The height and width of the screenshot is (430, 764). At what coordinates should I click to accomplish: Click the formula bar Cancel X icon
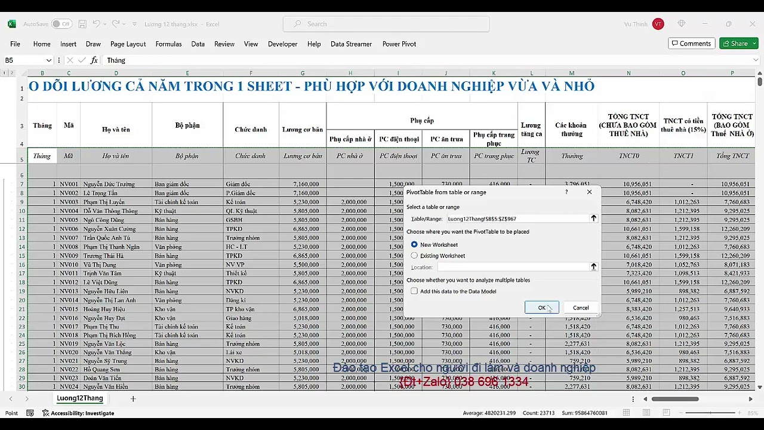(70, 60)
